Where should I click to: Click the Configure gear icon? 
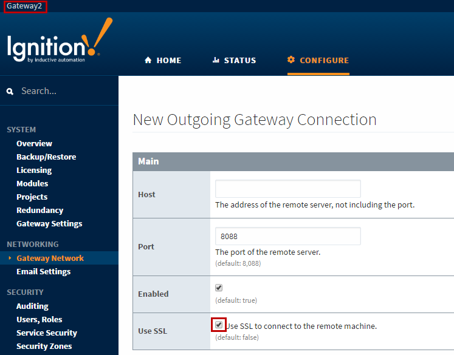pyautogui.click(x=291, y=59)
